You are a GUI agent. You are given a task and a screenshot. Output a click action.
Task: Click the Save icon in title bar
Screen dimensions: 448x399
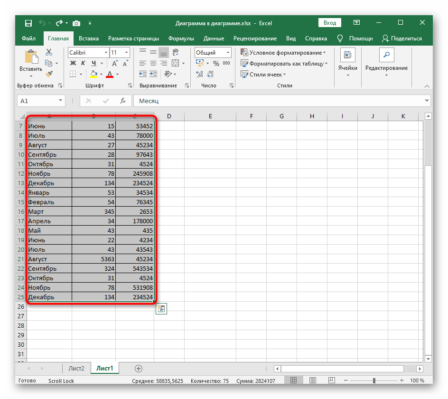tap(28, 23)
